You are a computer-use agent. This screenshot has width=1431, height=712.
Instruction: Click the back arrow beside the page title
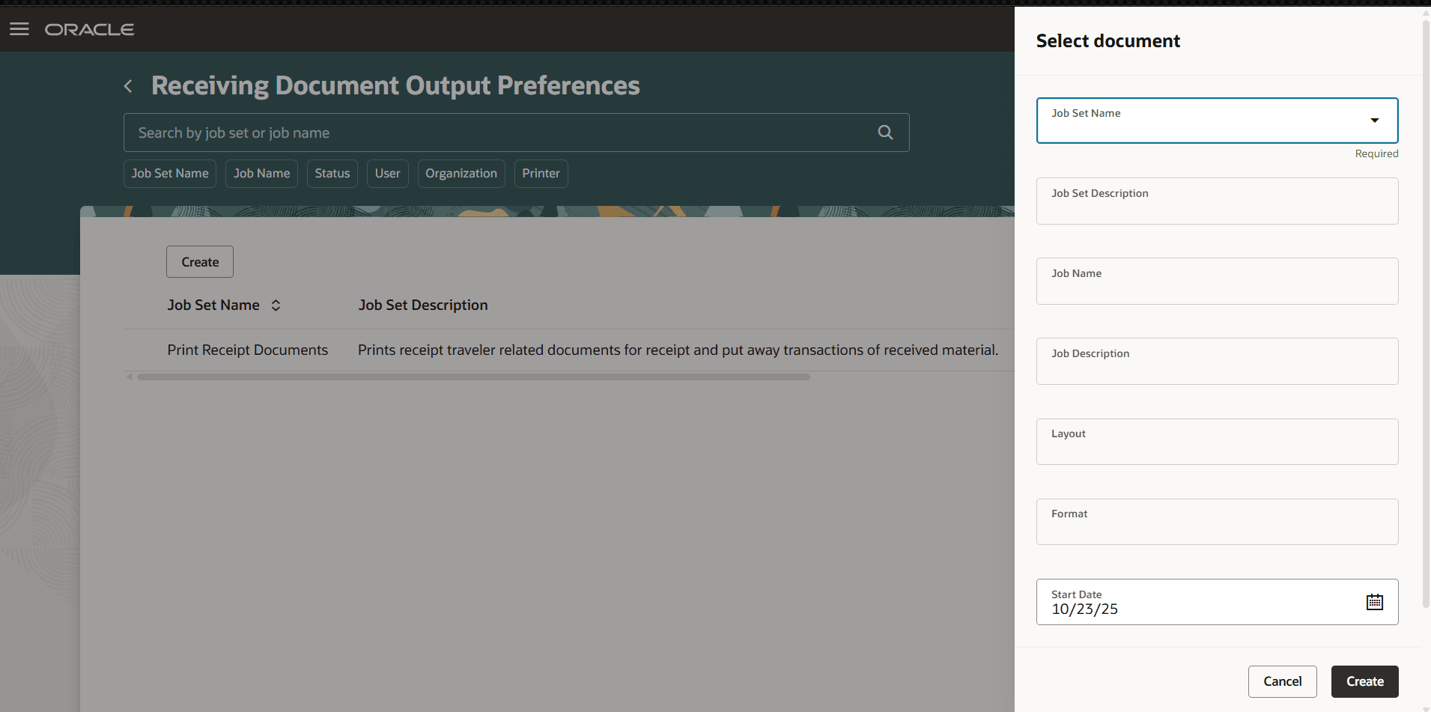127,86
